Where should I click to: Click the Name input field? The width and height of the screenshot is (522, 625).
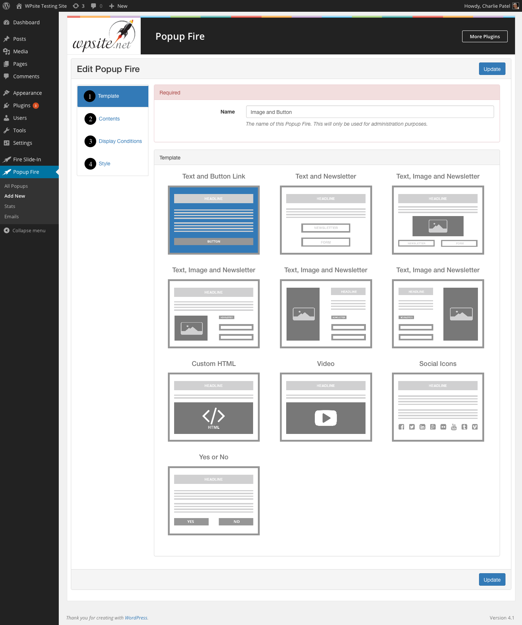pos(370,112)
